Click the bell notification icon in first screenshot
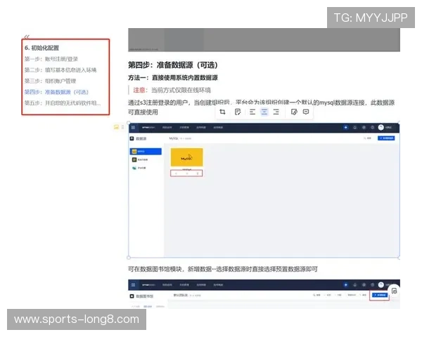Image resolution: width=422 pixels, height=337 pixels. [355, 127]
